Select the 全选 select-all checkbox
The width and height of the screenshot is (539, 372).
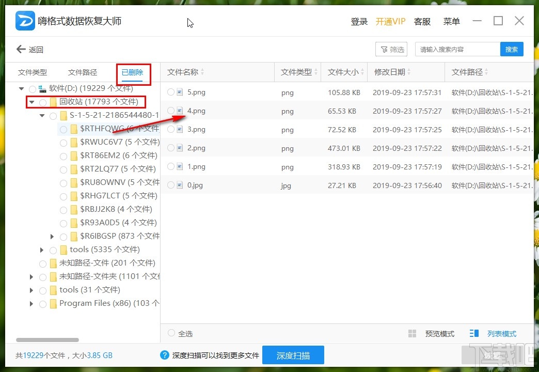[x=172, y=333]
